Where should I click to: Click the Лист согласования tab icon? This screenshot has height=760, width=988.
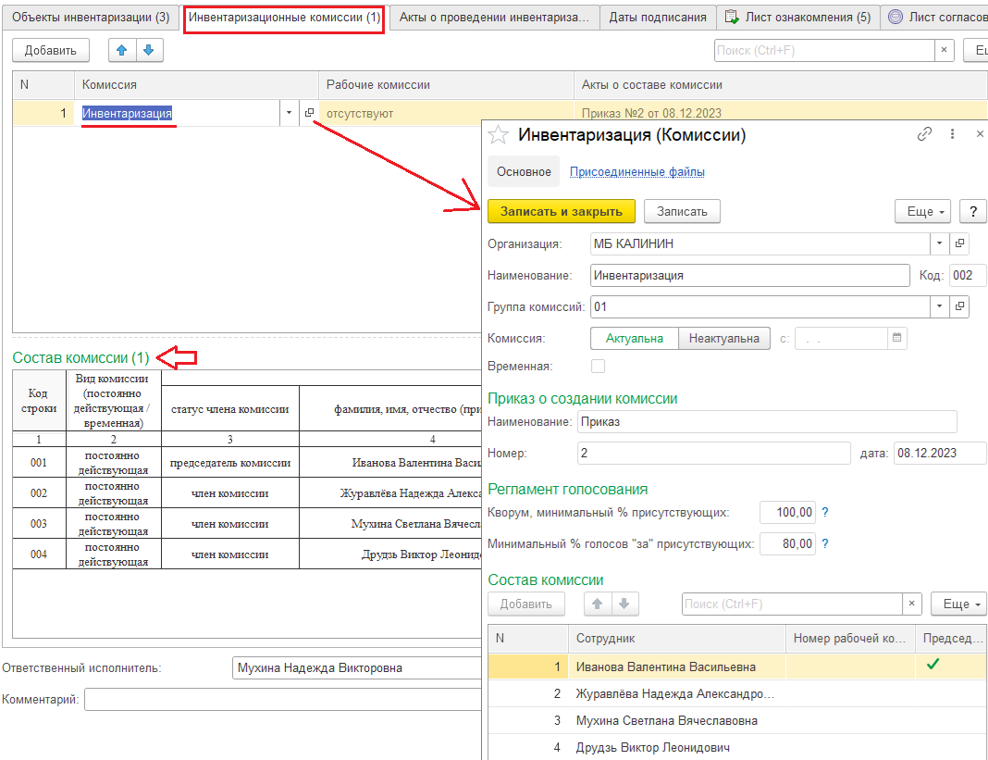(x=895, y=17)
